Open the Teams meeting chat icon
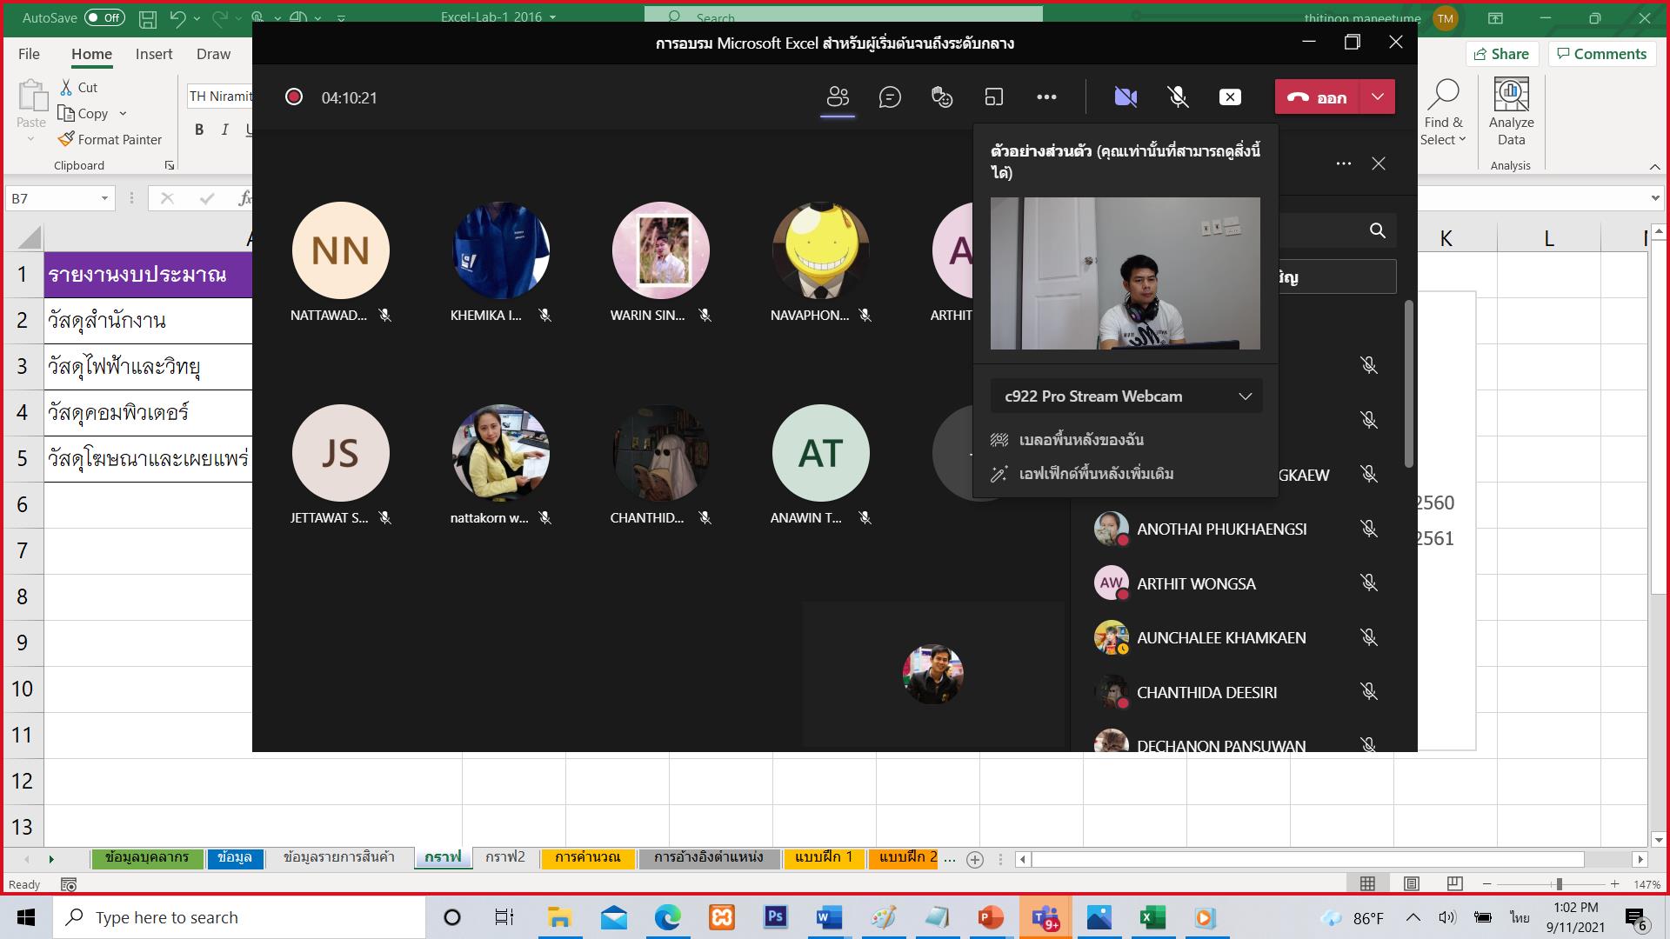This screenshot has height=939, width=1670. point(890,97)
